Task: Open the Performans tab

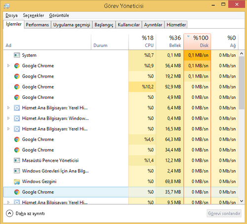Action: [38, 25]
